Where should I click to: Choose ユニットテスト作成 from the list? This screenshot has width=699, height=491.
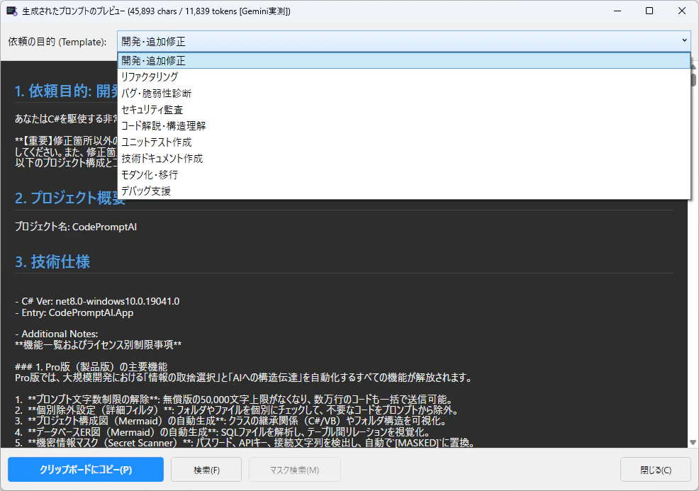[404, 142]
